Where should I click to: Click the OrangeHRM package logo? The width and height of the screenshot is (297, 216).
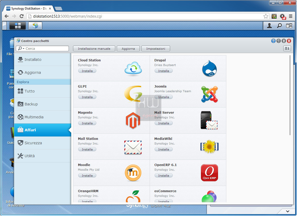coord(133,196)
